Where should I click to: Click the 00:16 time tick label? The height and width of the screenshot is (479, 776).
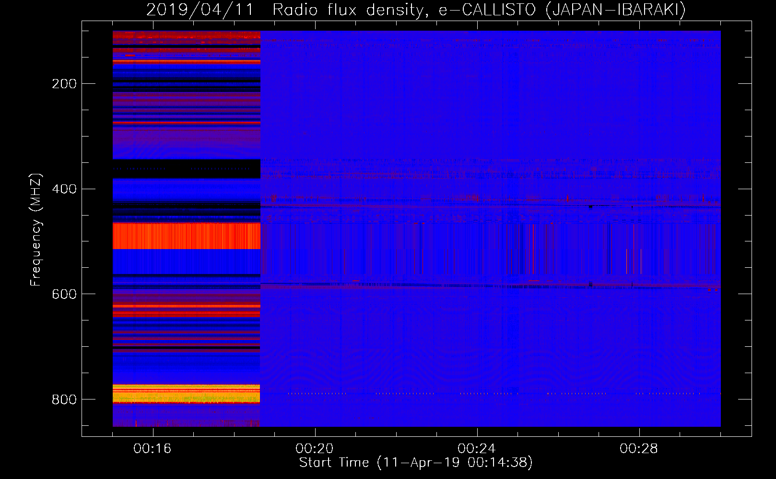pos(153,448)
